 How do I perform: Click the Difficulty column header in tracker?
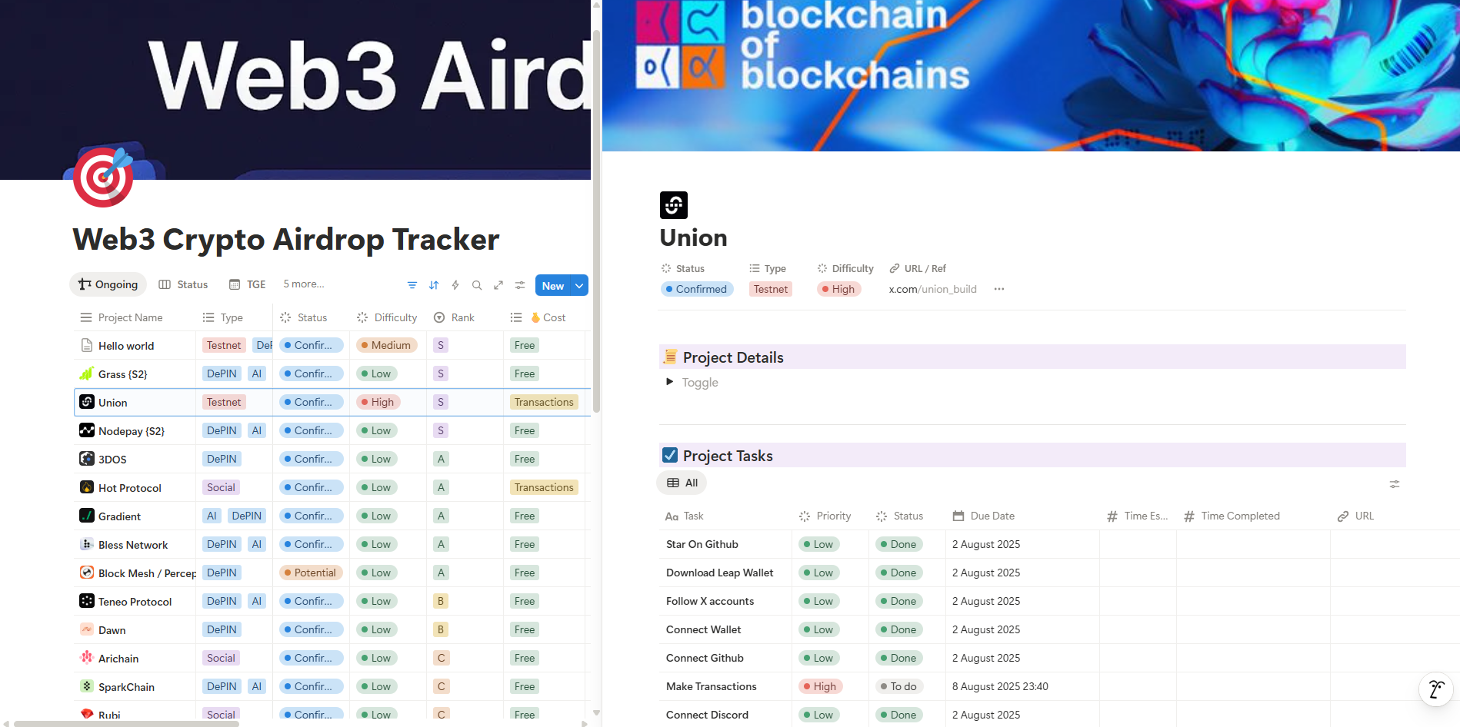387,317
